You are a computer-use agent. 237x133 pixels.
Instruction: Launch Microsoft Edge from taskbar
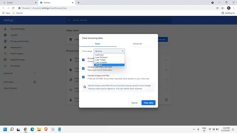pyautogui.click(x=32, y=129)
